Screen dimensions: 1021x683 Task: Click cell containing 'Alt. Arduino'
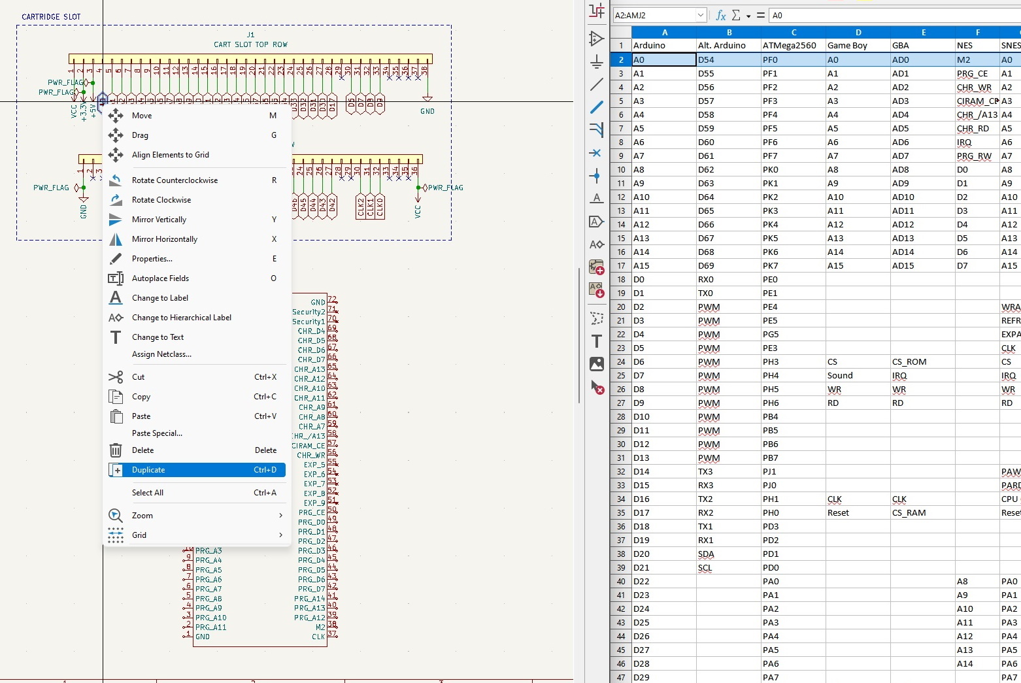tap(729, 46)
